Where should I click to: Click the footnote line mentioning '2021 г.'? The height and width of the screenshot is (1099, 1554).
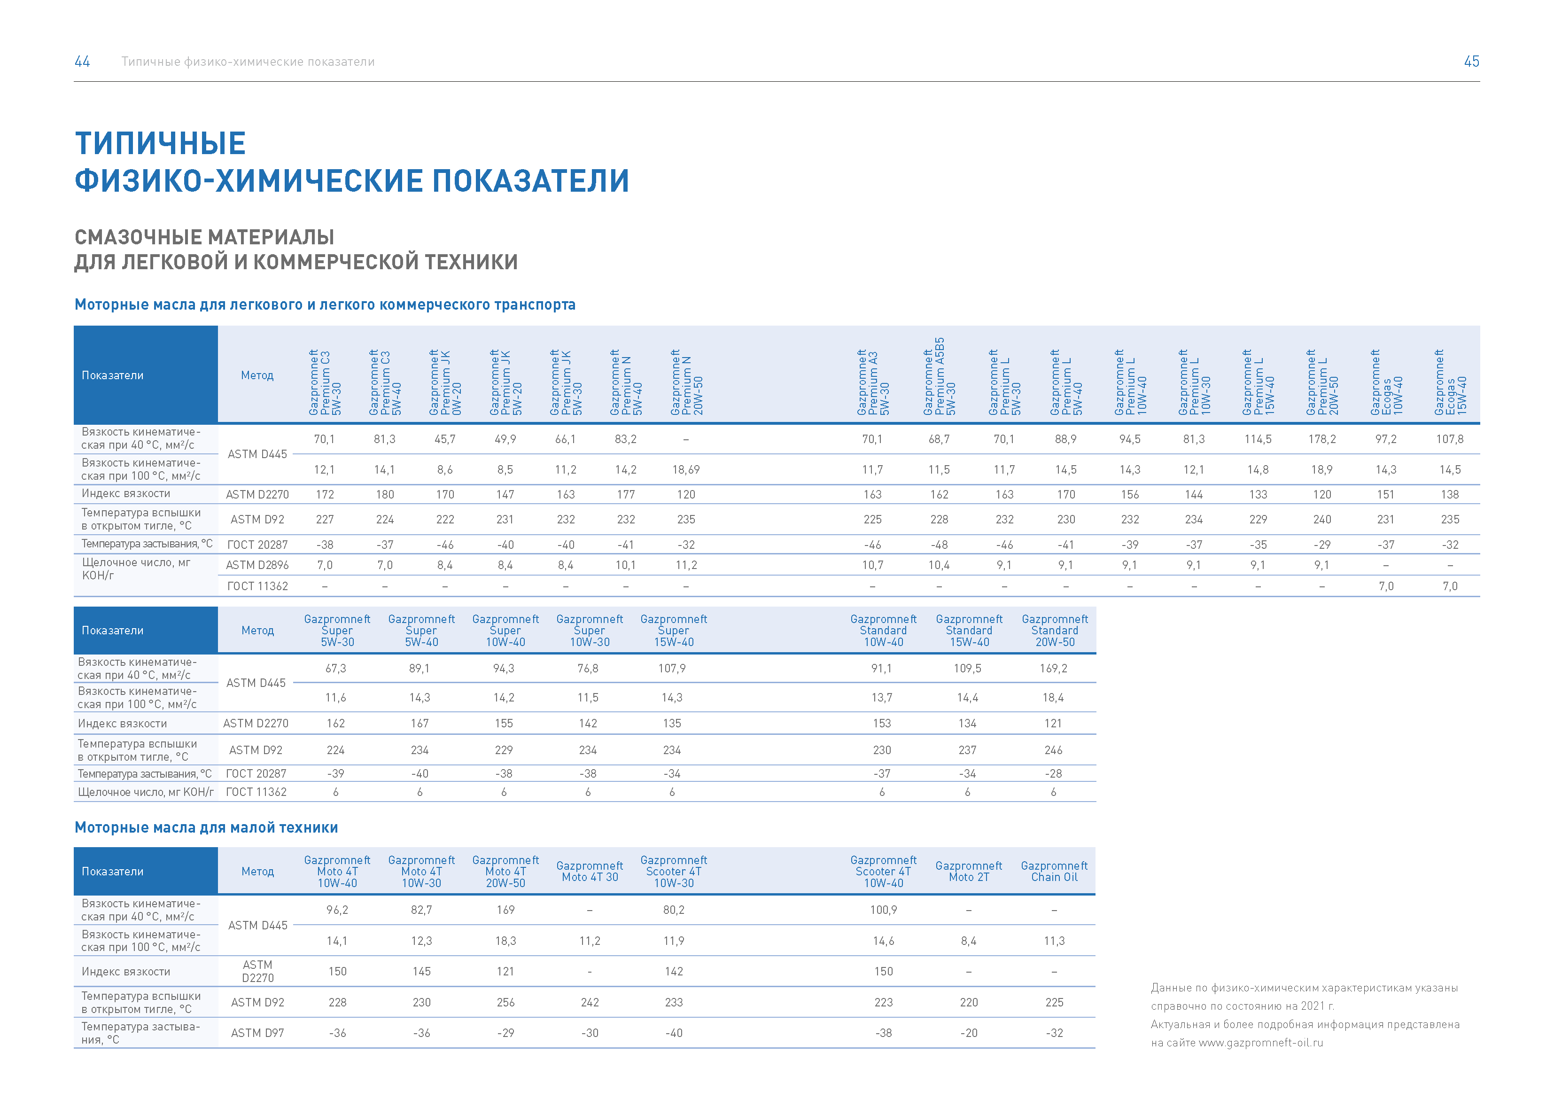(1243, 1006)
